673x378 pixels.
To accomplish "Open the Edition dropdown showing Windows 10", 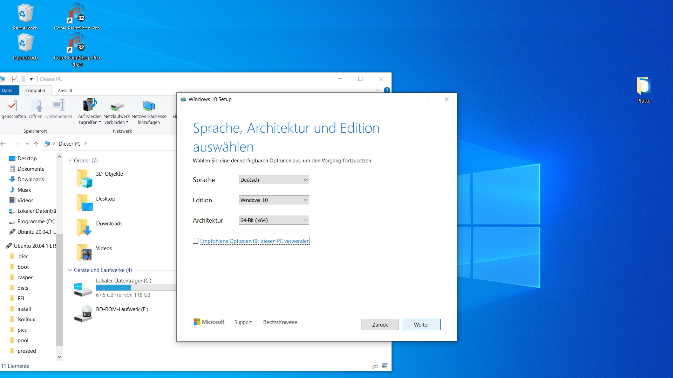I will click(x=274, y=200).
